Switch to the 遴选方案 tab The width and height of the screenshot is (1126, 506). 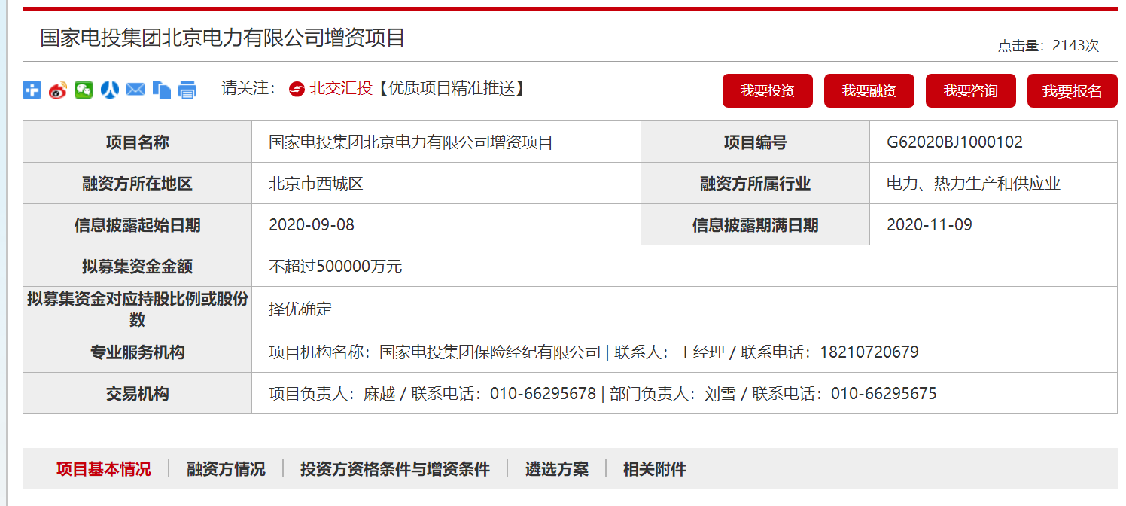(557, 469)
